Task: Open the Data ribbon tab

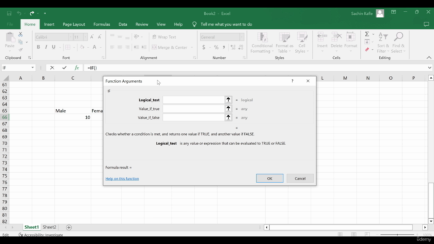Action: 123,24
